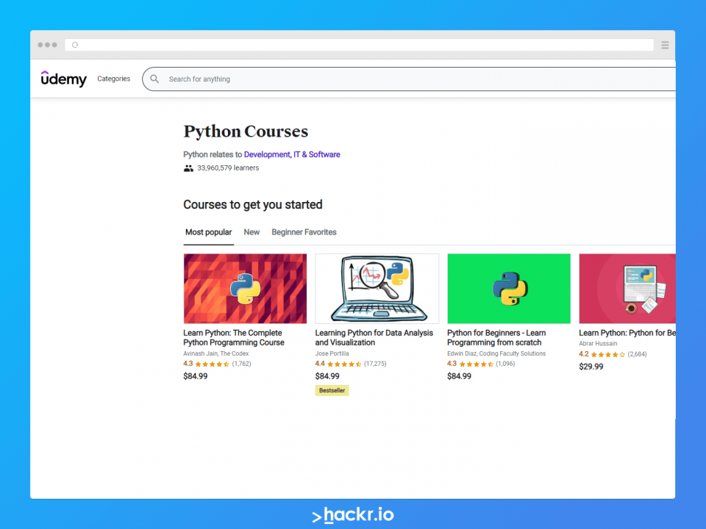Switch to the Beginner Favorites tab
The width and height of the screenshot is (706, 529).
[304, 232]
